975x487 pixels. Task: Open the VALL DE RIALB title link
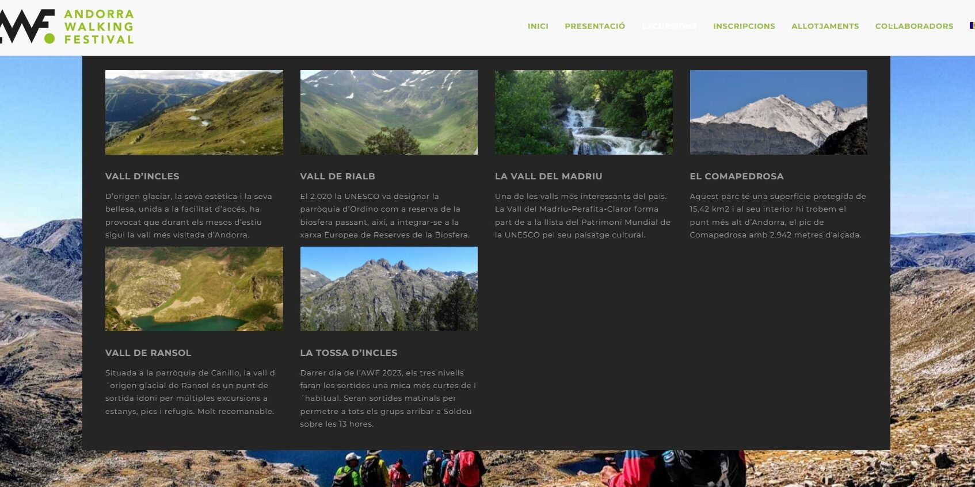[x=337, y=177]
